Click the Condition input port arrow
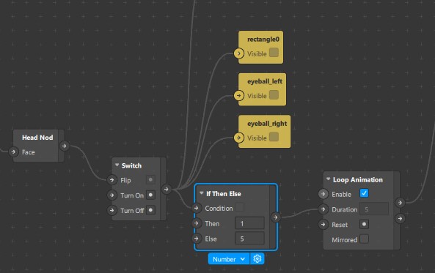 (x=196, y=208)
